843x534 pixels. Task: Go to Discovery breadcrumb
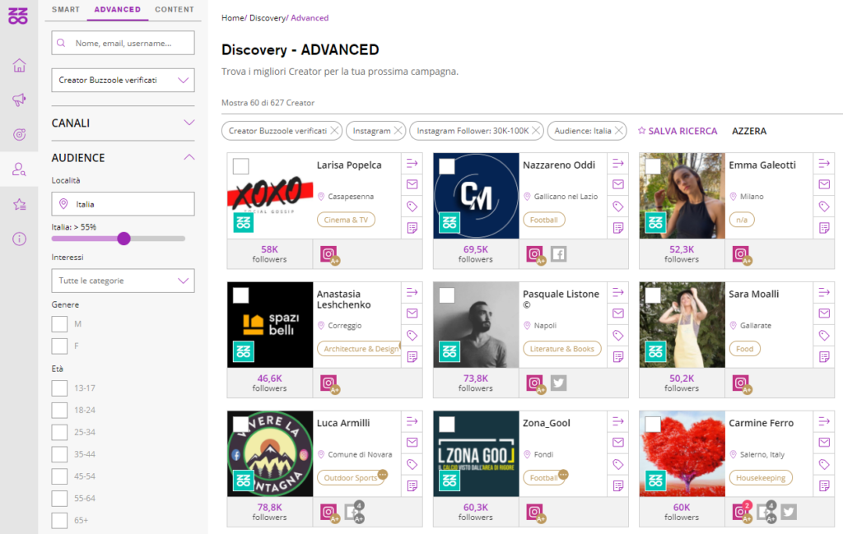pos(268,18)
